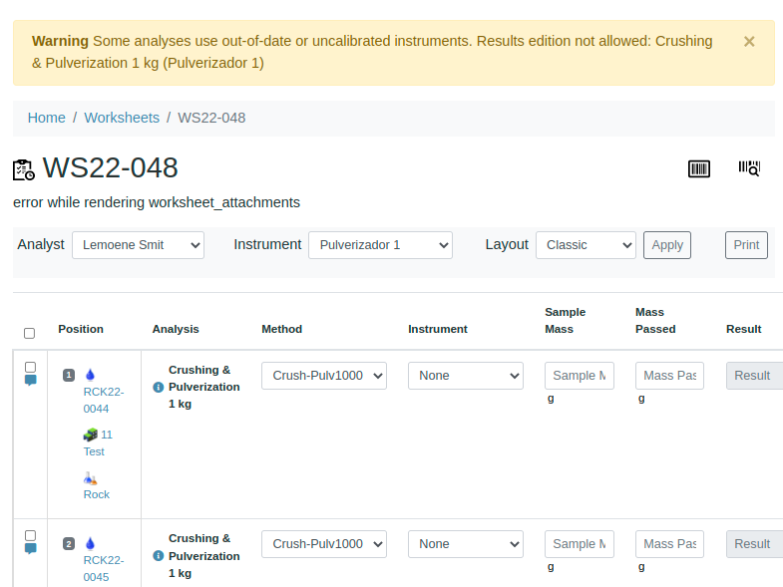Dismiss the warning alert with X
This screenshot has width=783, height=587.
[749, 42]
